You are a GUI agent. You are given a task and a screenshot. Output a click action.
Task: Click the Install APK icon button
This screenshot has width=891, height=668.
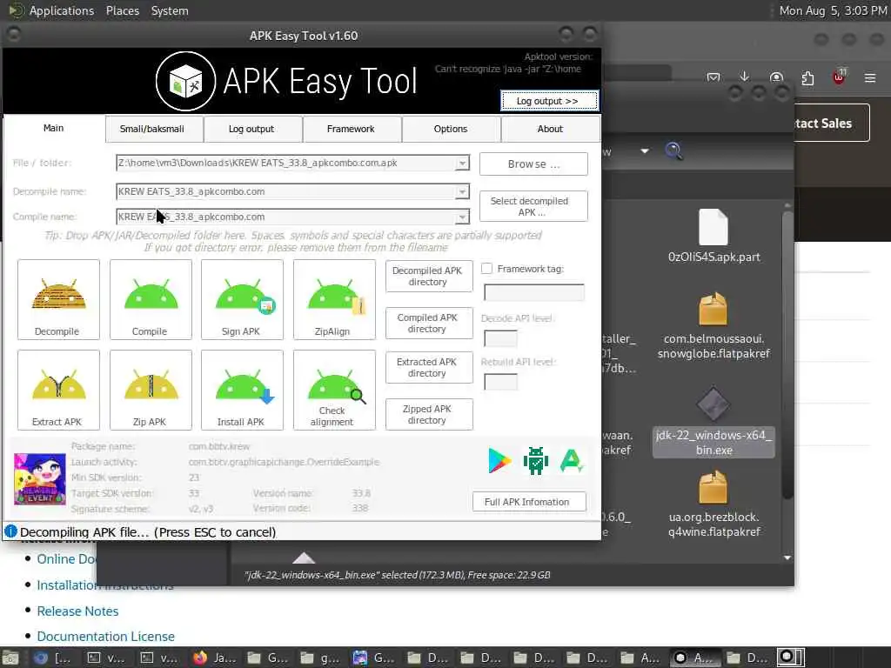pos(242,391)
